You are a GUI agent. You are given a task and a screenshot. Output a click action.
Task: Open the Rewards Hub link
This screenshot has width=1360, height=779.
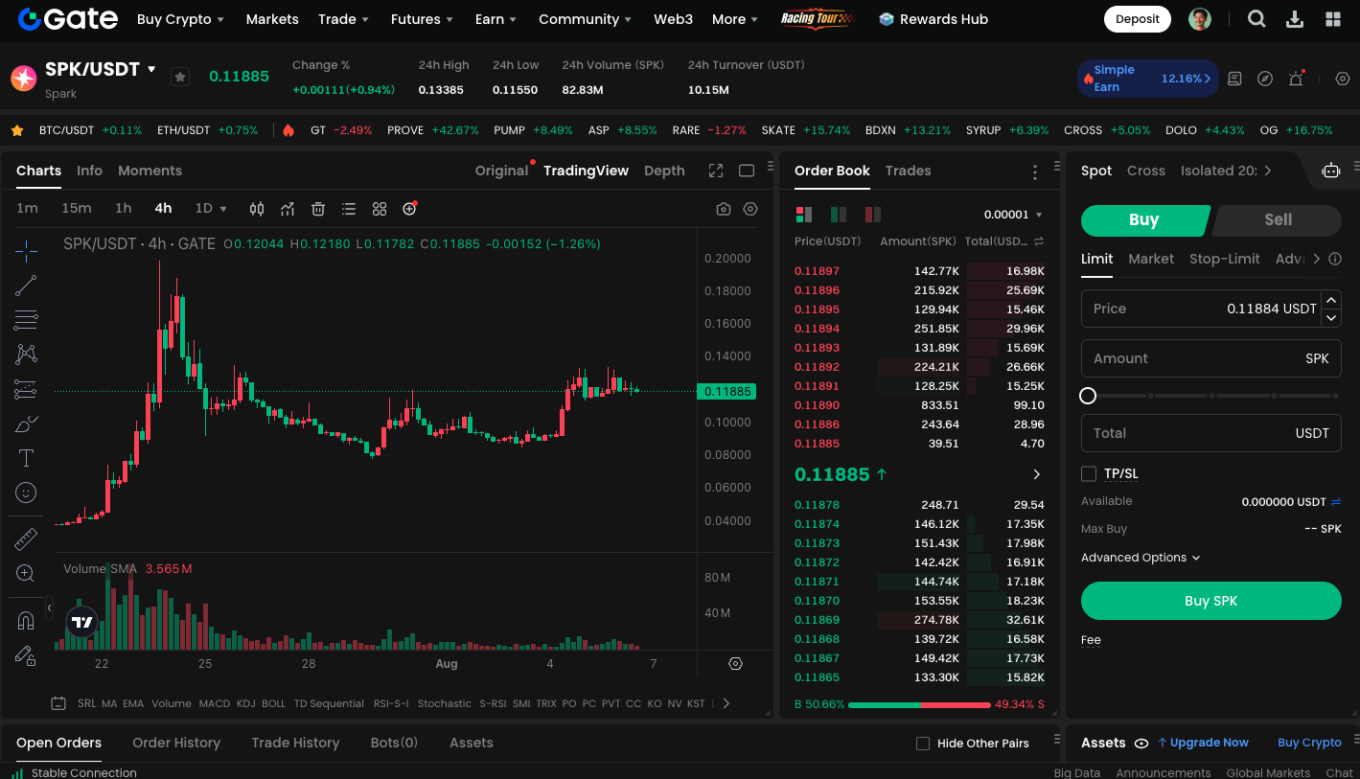pyautogui.click(x=933, y=19)
